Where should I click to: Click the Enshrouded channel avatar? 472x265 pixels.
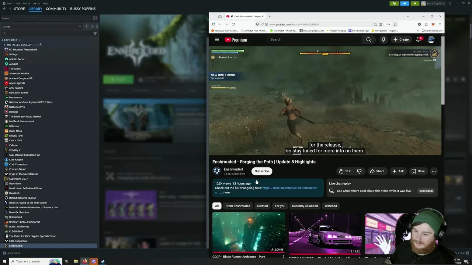click(216, 171)
